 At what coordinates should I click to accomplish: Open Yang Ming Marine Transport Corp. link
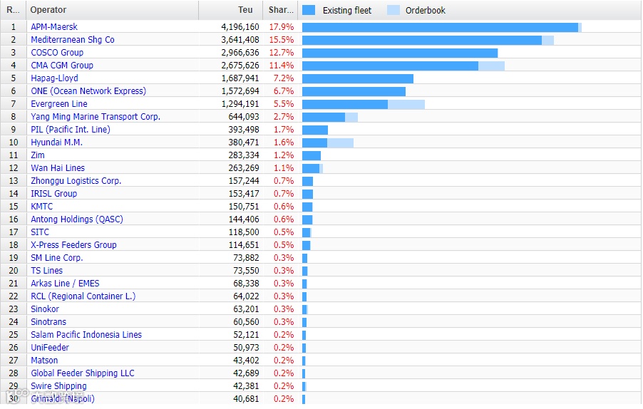pyautogui.click(x=96, y=117)
